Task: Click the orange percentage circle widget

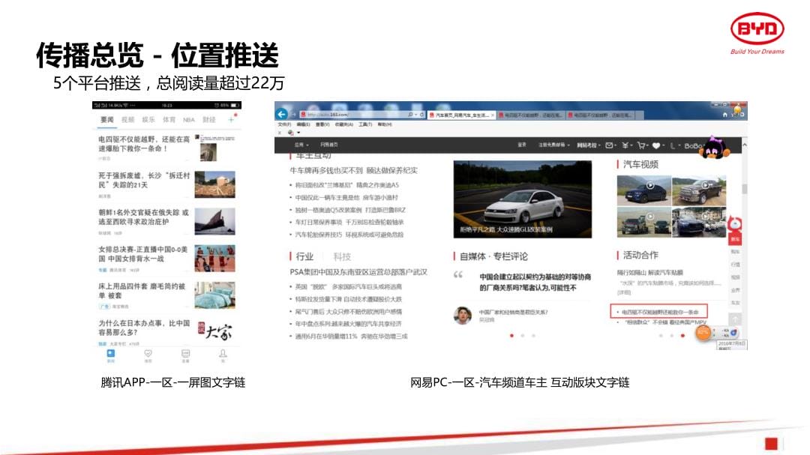Action: [703, 333]
